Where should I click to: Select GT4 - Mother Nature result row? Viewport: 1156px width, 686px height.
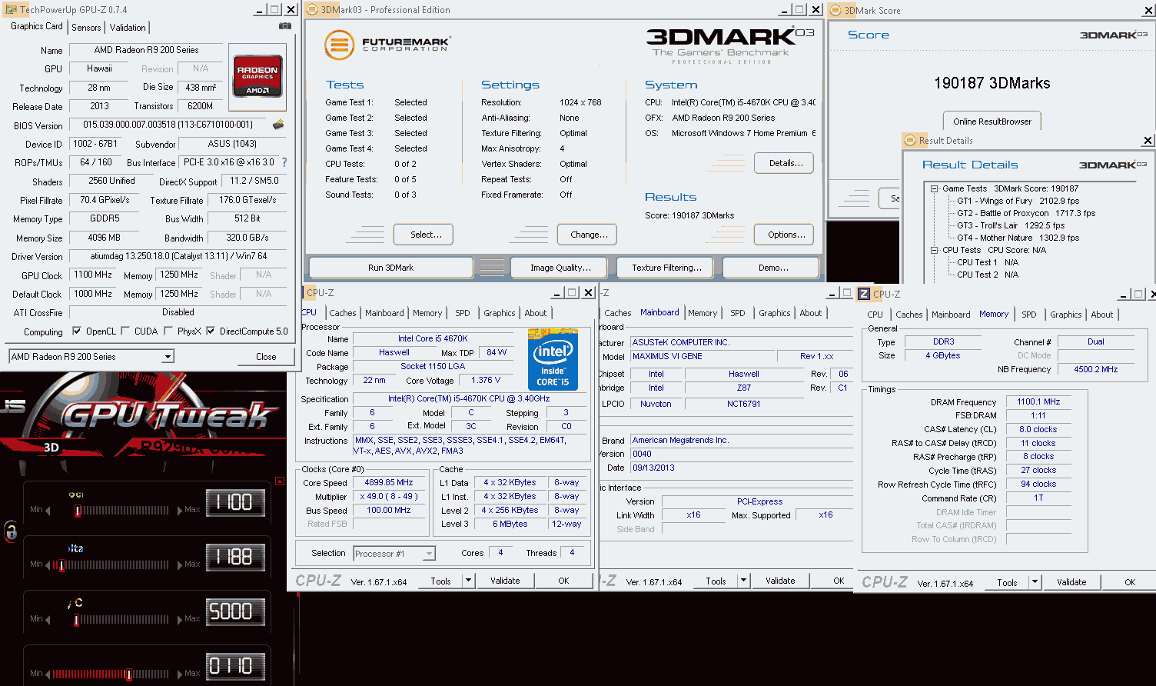1018,238
